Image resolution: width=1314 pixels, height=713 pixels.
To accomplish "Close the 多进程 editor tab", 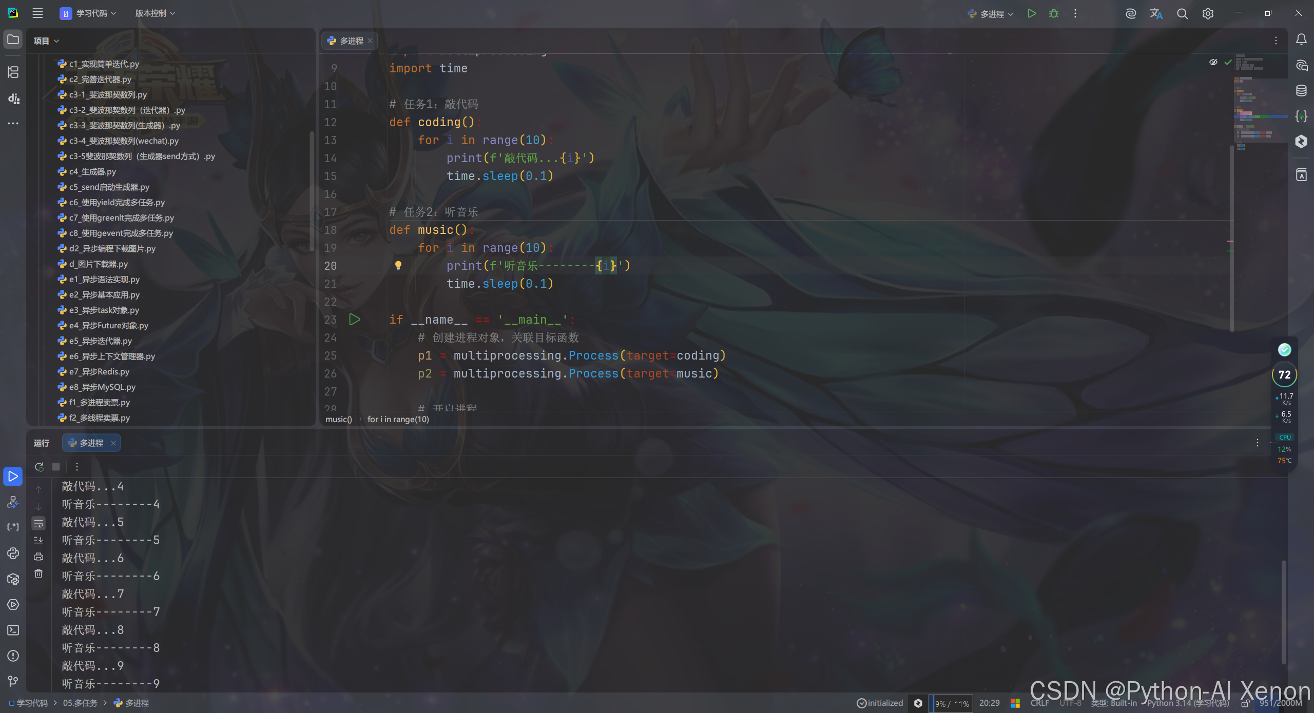I will click(x=370, y=41).
